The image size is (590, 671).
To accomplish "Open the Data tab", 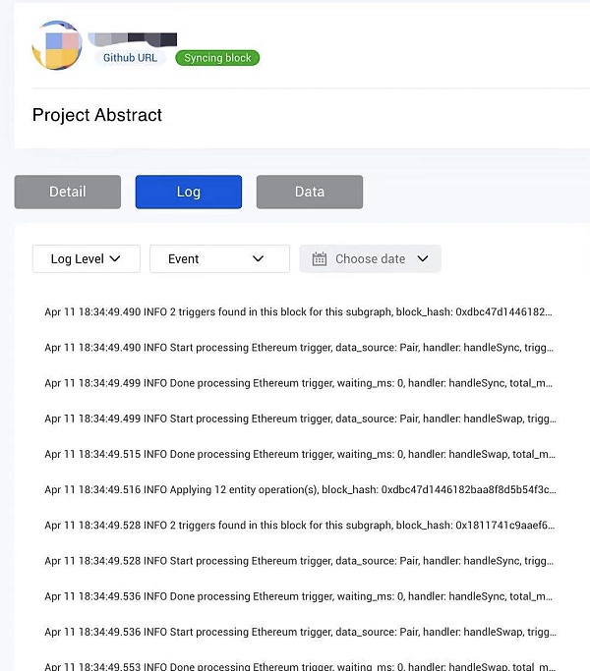I will click(309, 192).
